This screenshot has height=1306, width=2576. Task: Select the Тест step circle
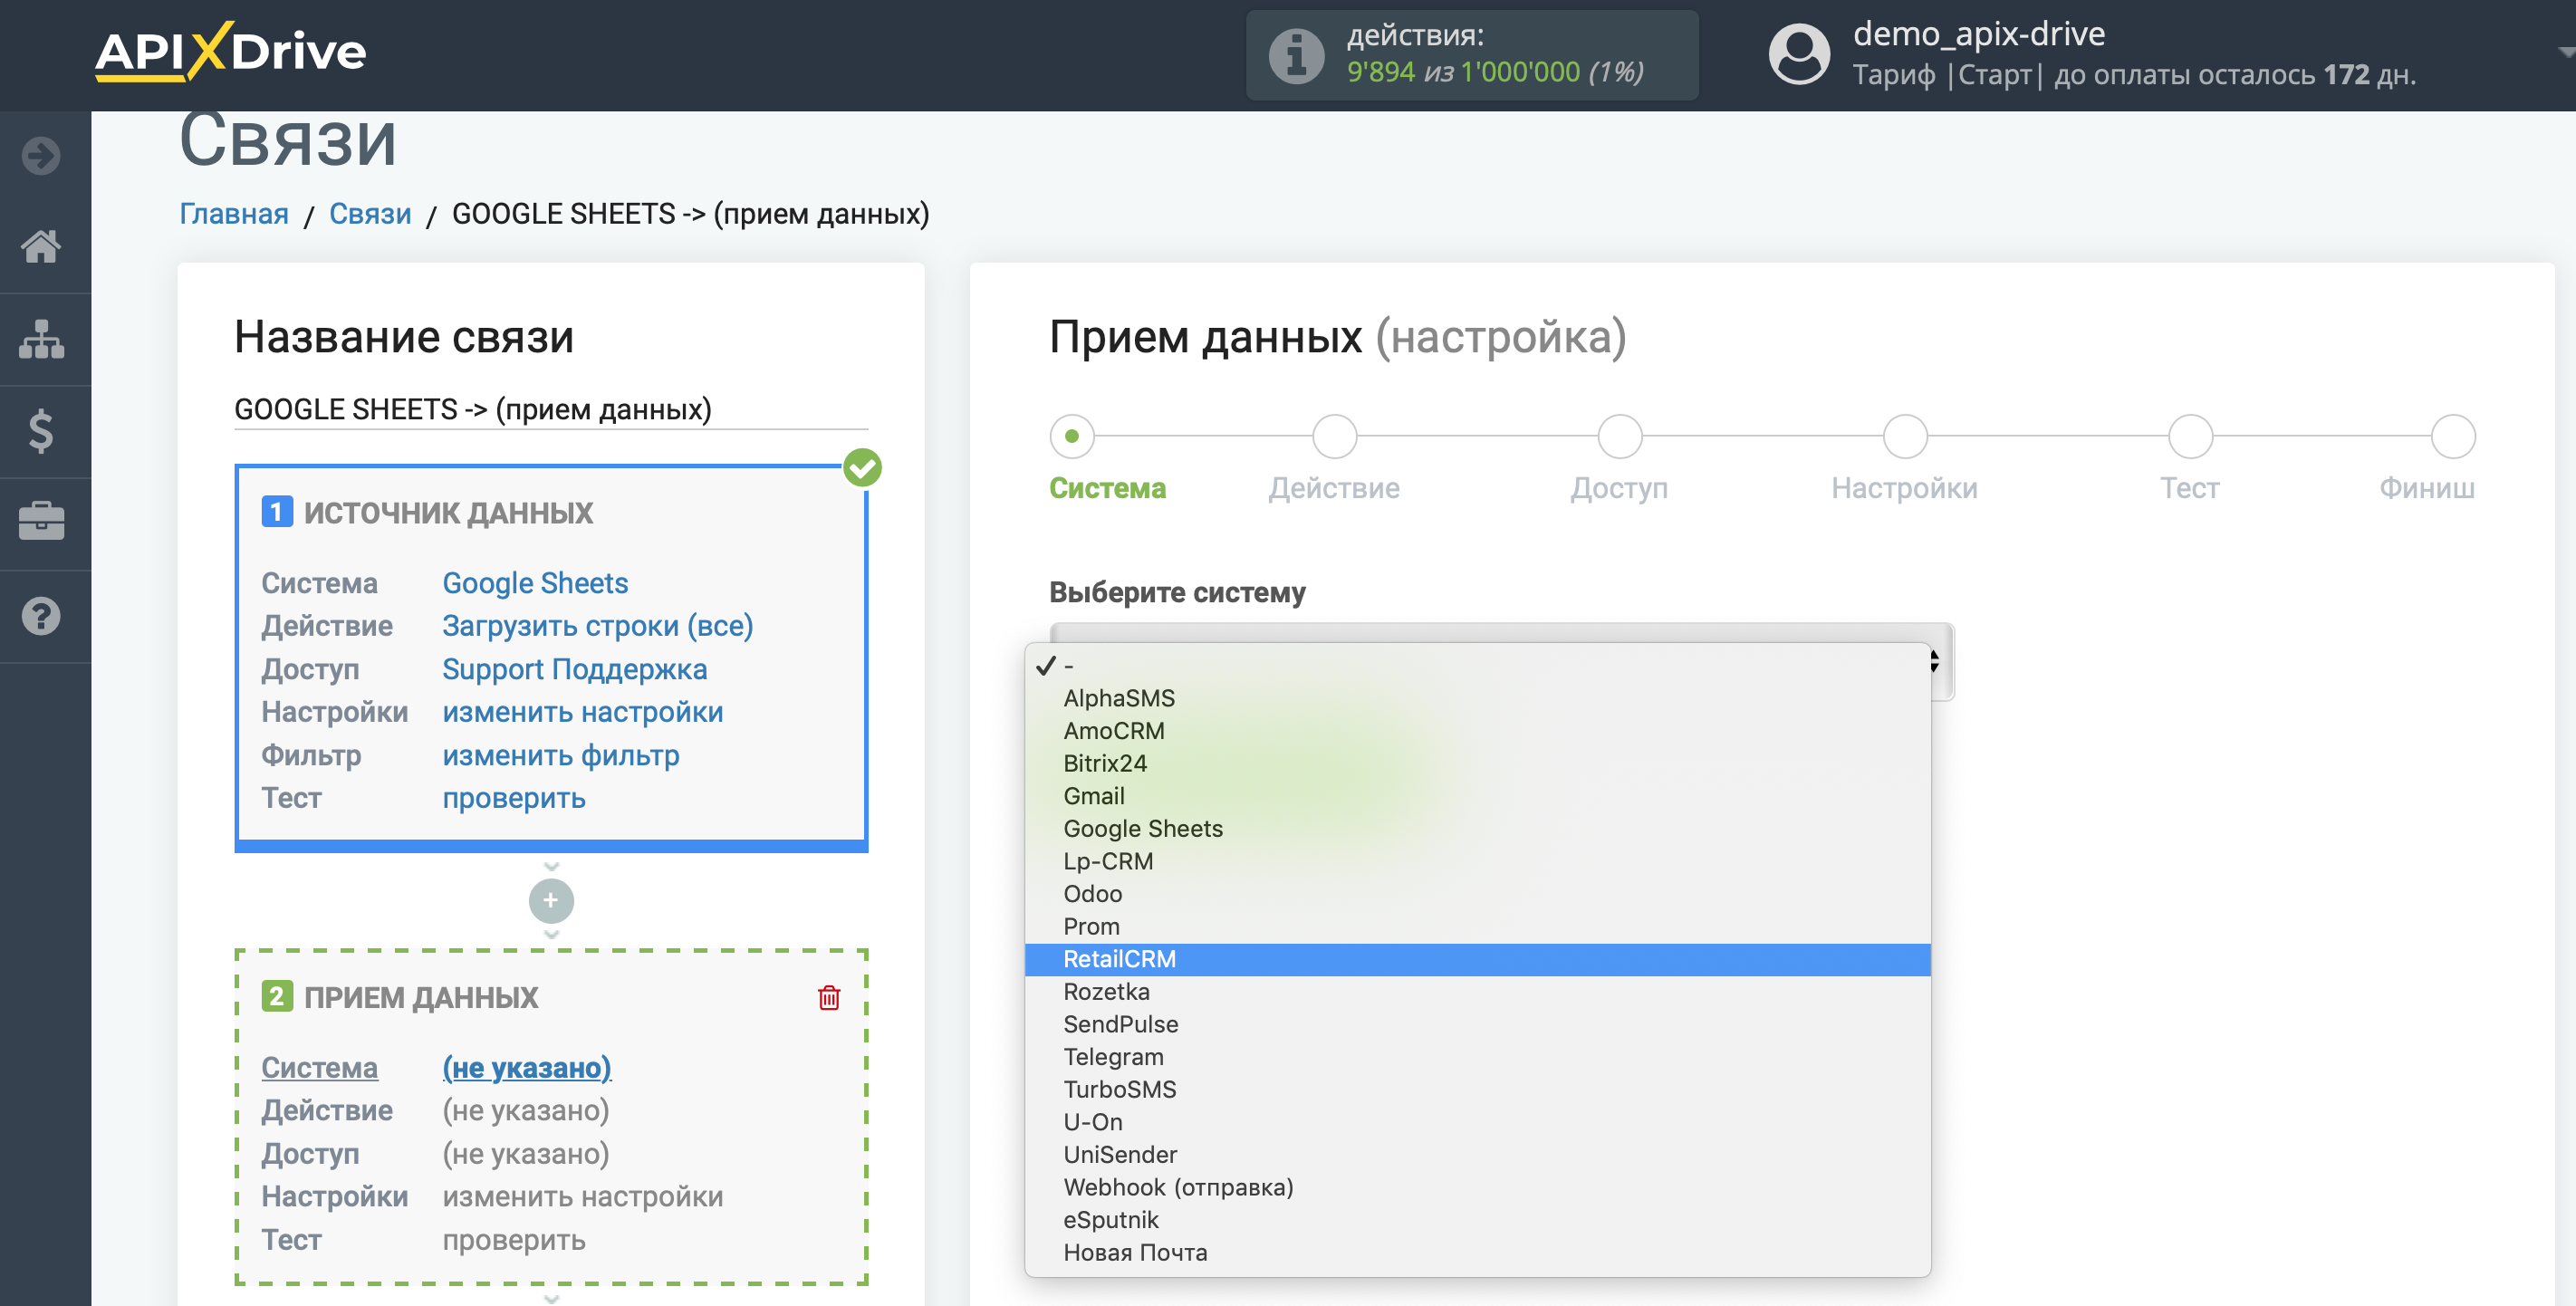2190,436
